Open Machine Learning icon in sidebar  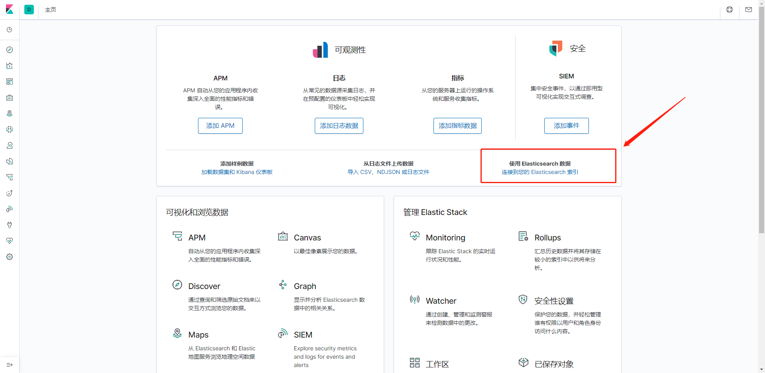[10, 129]
